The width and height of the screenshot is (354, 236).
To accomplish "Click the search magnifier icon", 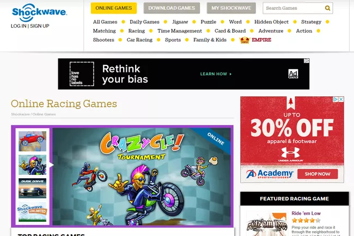I will [x=327, y=8].
